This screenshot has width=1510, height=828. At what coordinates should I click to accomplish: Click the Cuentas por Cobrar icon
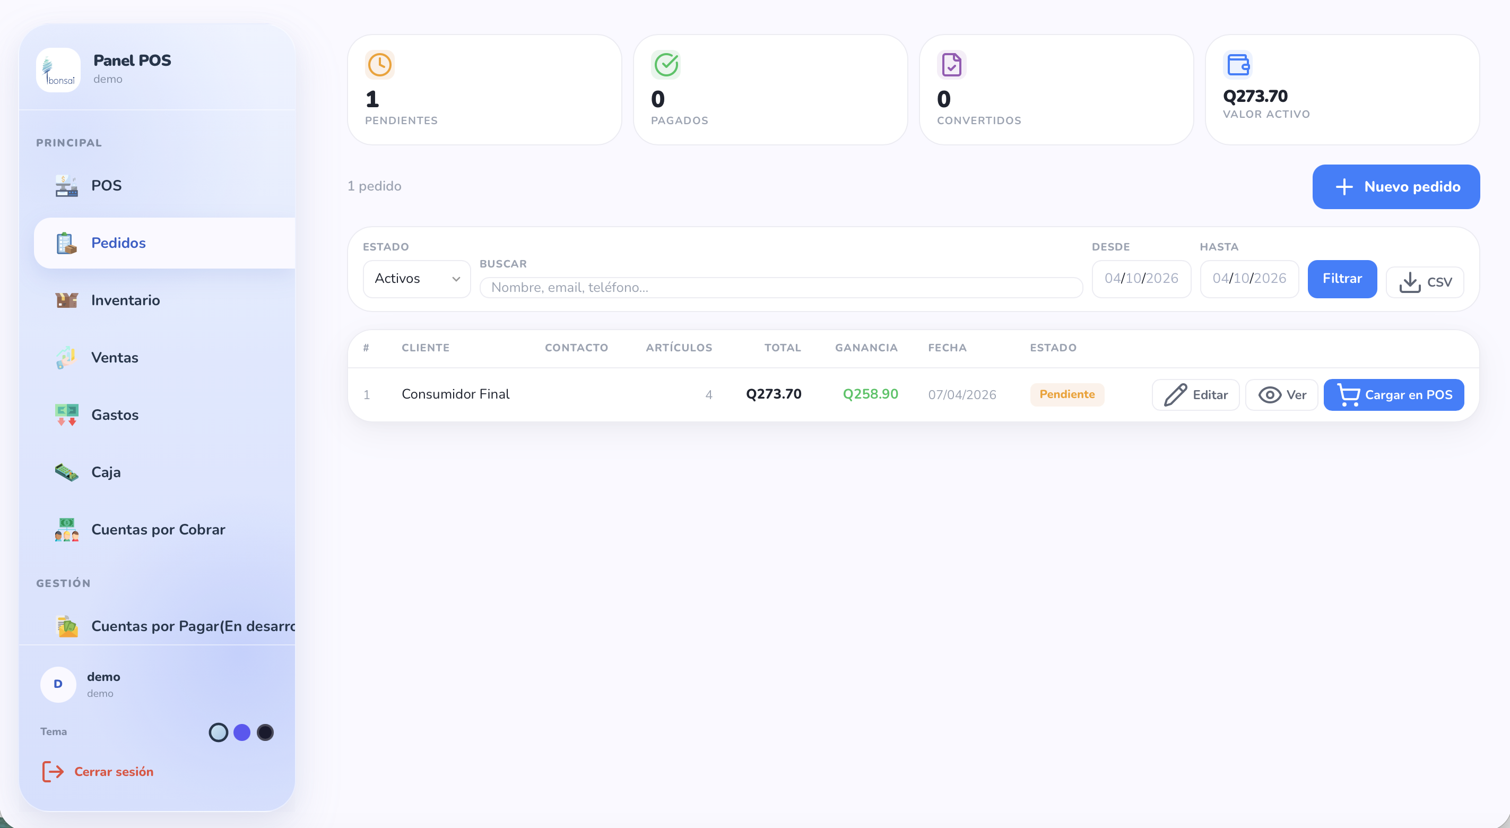coord(66,530)
